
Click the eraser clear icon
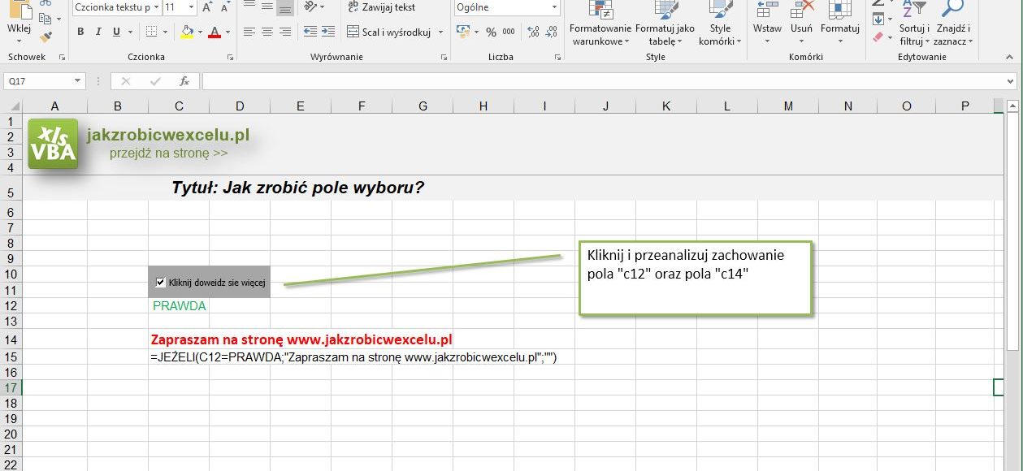click(878, 37)
